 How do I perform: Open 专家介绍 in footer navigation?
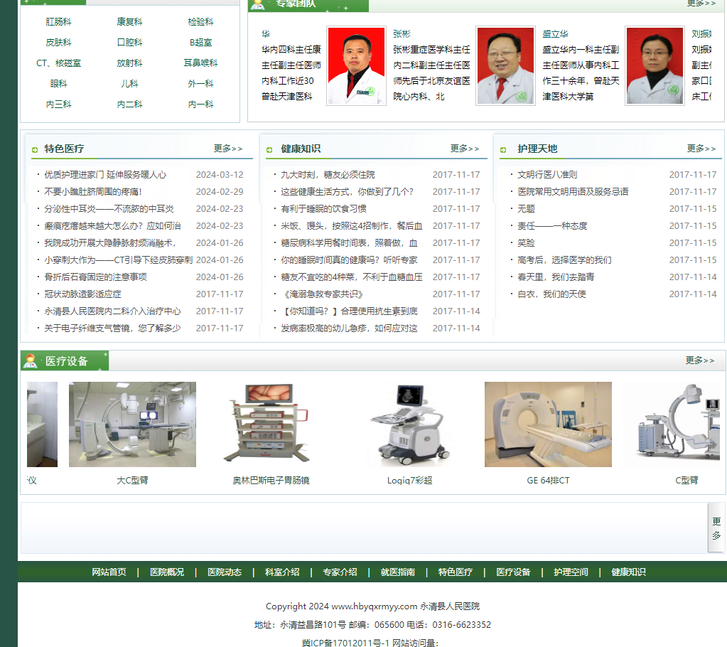point(340,572)
